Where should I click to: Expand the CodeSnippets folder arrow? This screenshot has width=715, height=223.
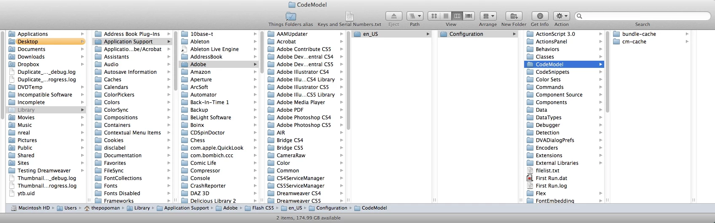(600, 72)
